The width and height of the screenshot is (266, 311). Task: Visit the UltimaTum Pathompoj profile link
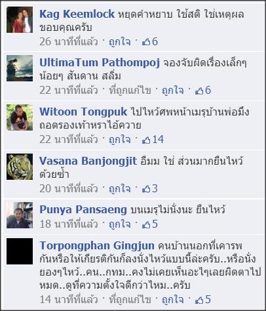pyautogui.click(x=100, y=63)
